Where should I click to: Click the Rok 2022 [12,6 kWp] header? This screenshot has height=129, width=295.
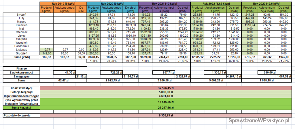[216, 3]
